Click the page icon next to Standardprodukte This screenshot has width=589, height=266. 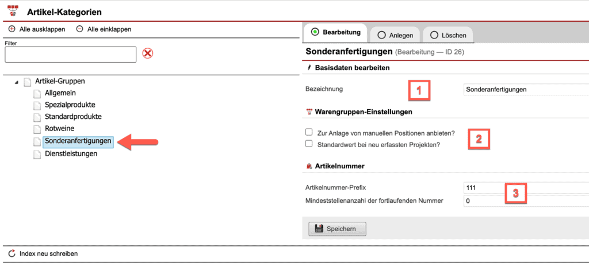point(37,117)
